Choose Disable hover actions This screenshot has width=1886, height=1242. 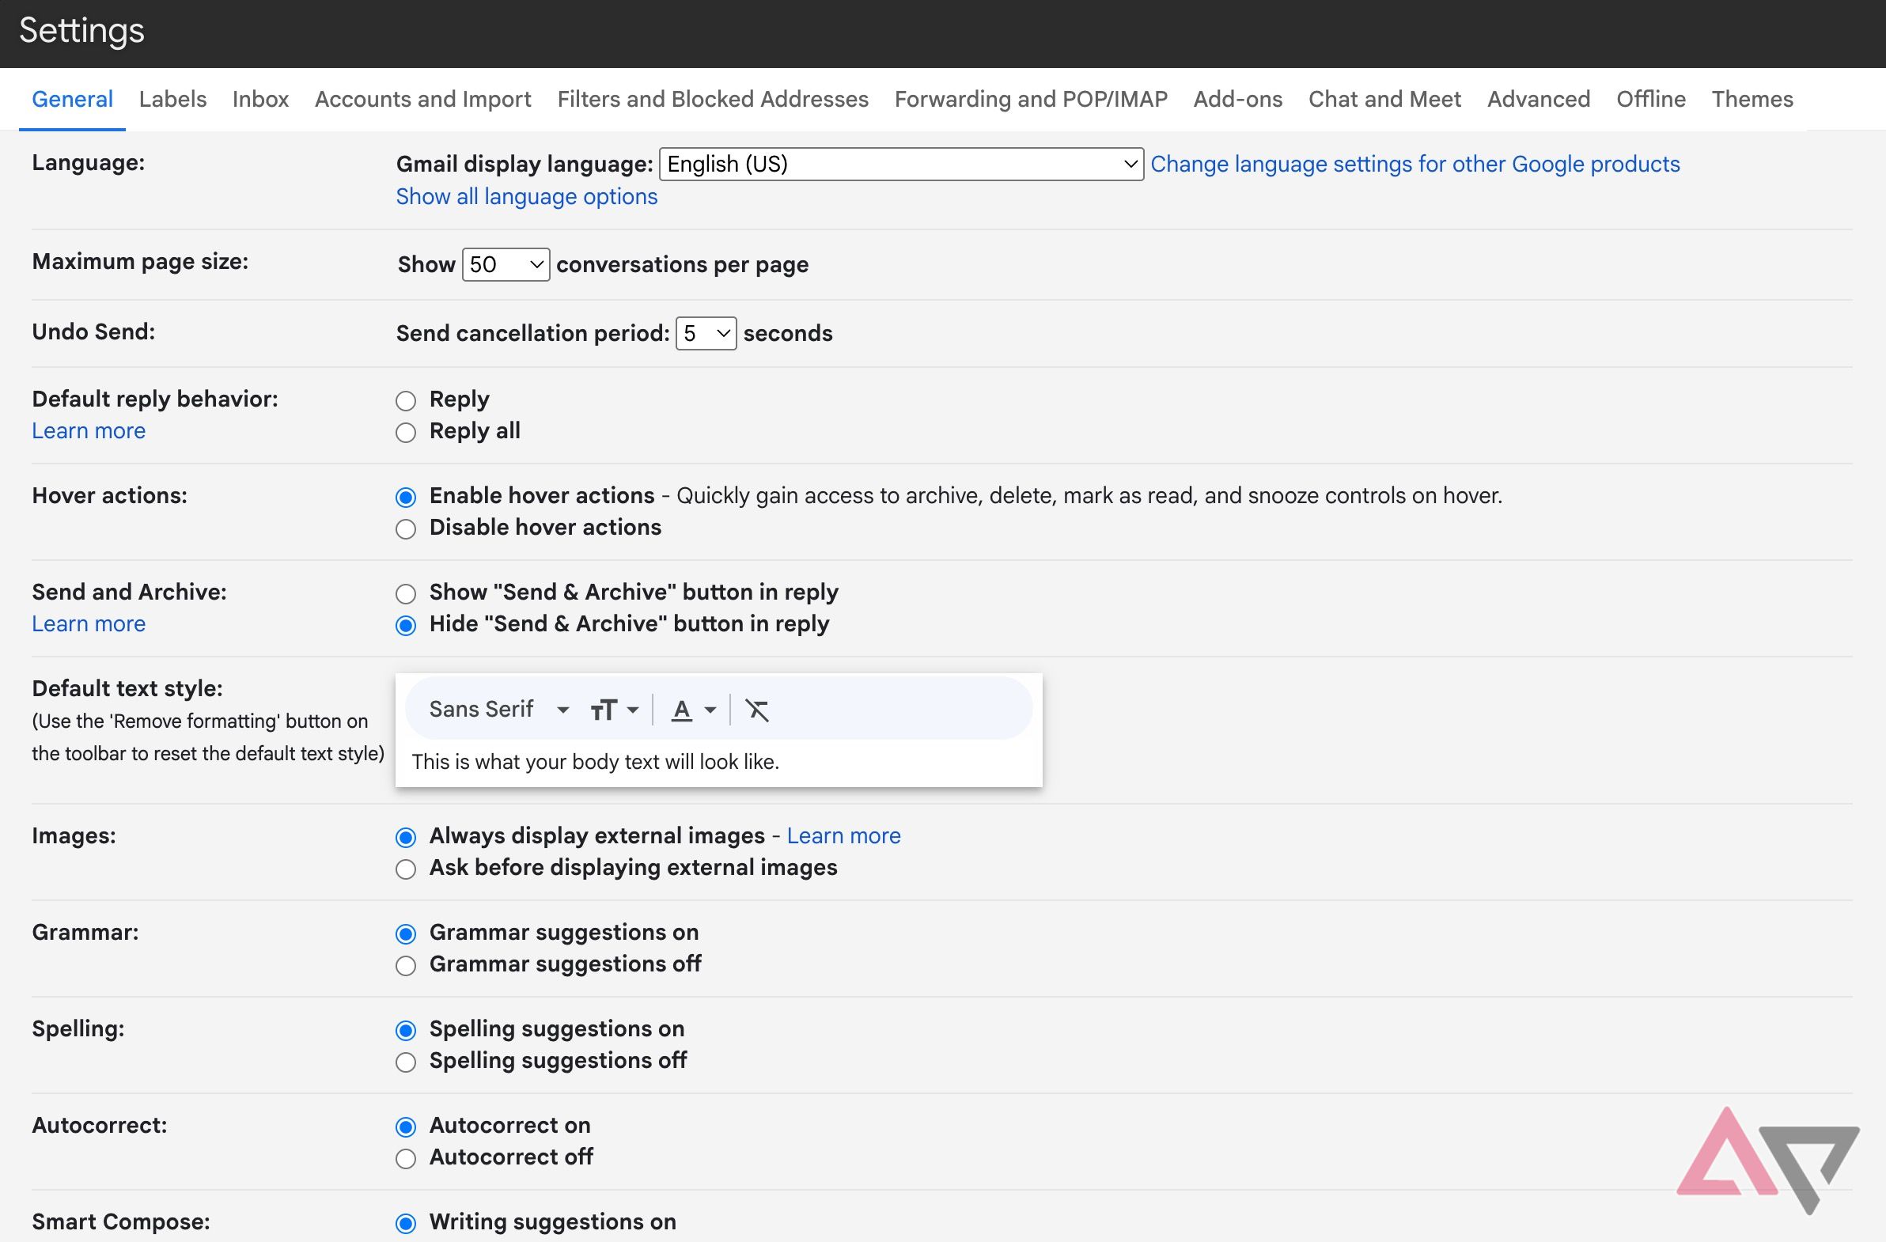pyautogui.click(x=406, y=528)
